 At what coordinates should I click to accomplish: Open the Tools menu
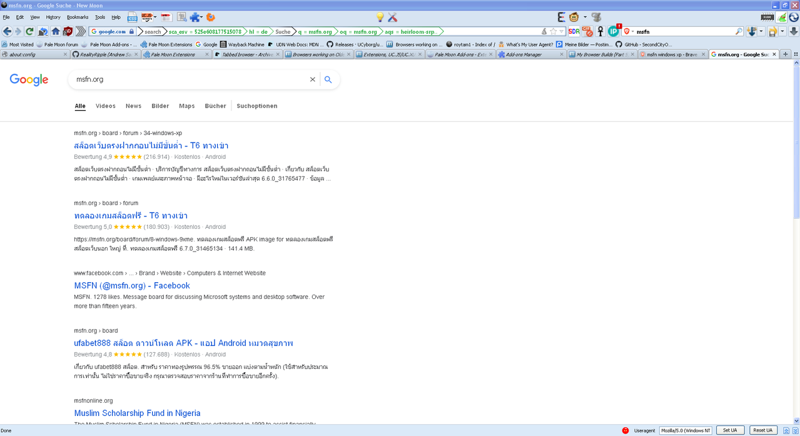point(100,18)
